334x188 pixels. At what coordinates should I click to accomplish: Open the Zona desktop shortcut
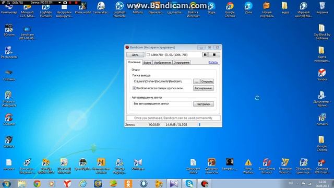(x=248, y=8)
